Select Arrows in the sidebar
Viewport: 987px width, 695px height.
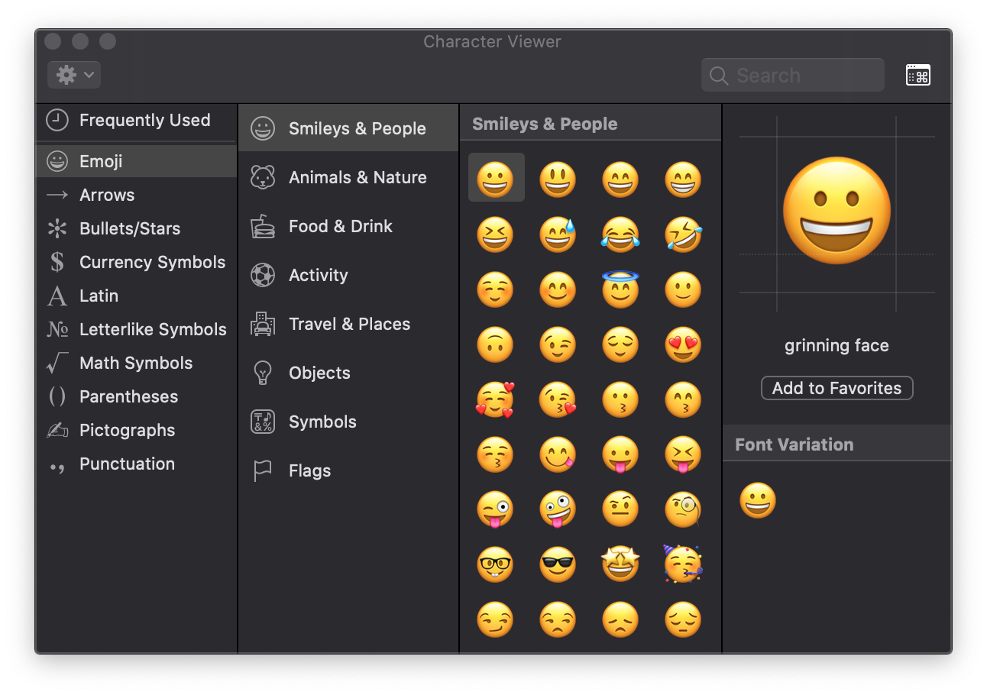click(x=107, y=195)
